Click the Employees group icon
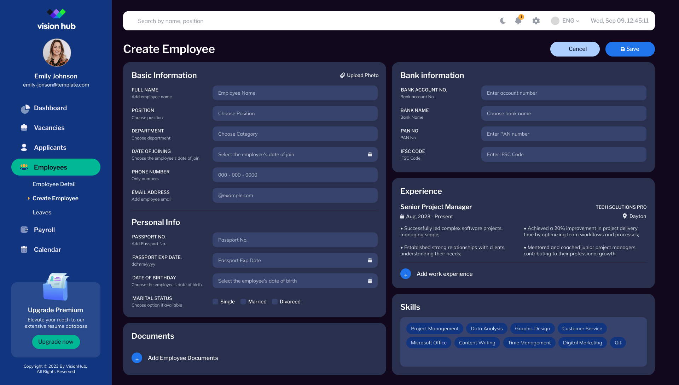Image resolution: width=679 pixels, height=385 pixels. (24, 167)
